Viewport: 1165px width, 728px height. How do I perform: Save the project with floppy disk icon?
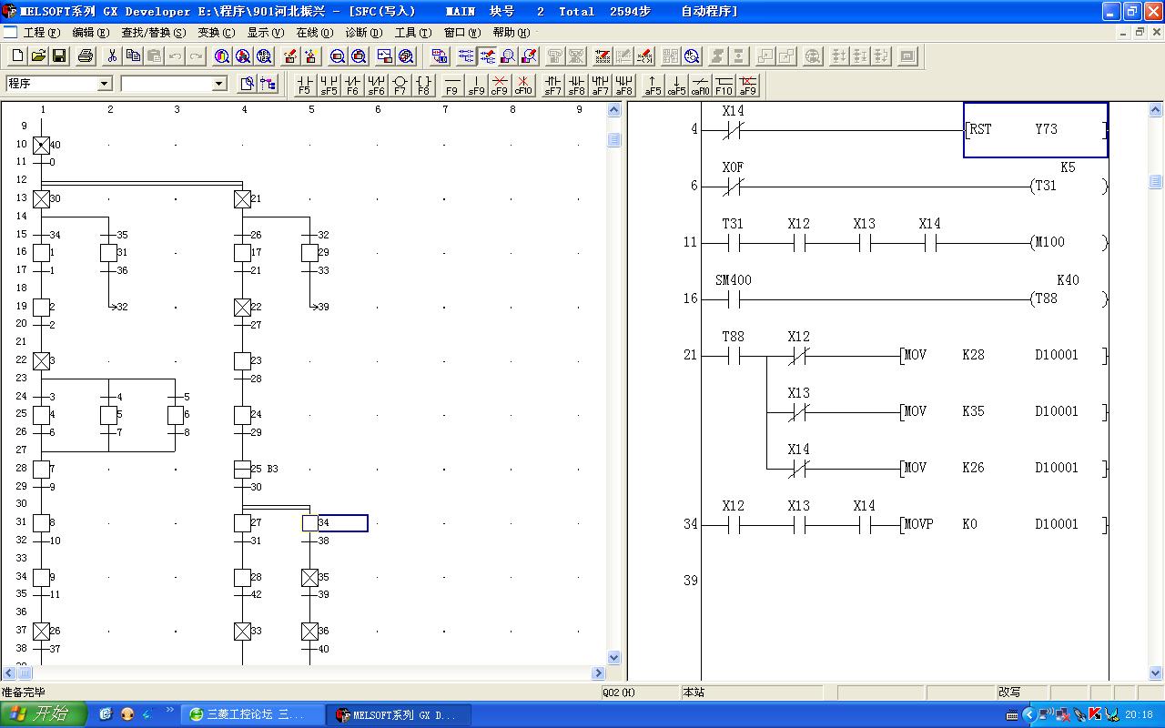[x=59, y=56]
